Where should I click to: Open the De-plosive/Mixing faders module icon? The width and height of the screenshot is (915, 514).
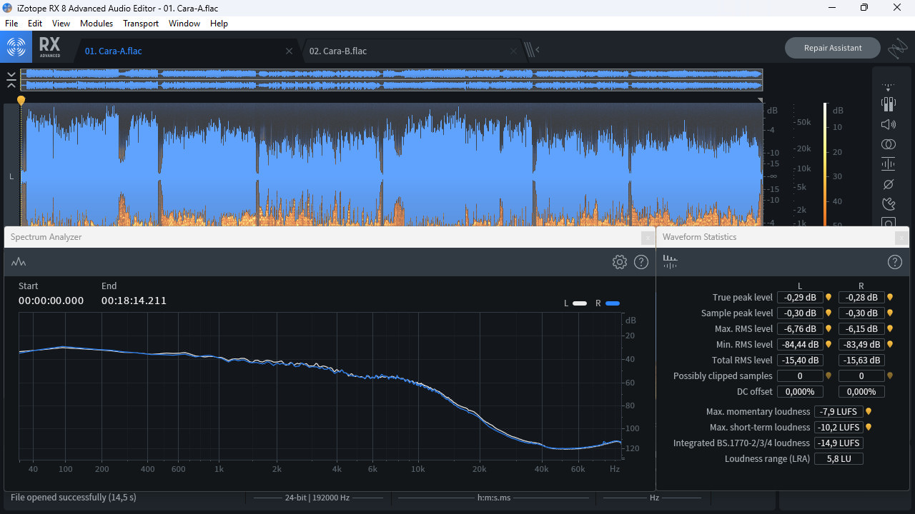888,104
